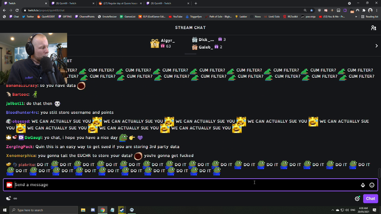Screen dimensions: 381x214
Task: Click the streamer webcam overlay
Action: (x=33, y=58)
